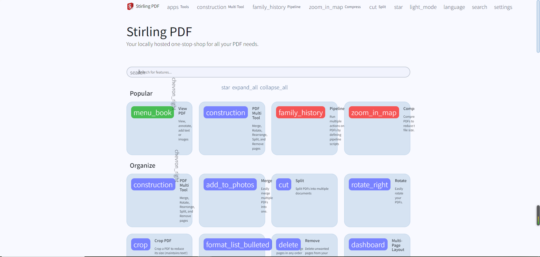Open the delete Remove pages icon
The height and width of the screenshot is (257, 540).
coord(288,245)
